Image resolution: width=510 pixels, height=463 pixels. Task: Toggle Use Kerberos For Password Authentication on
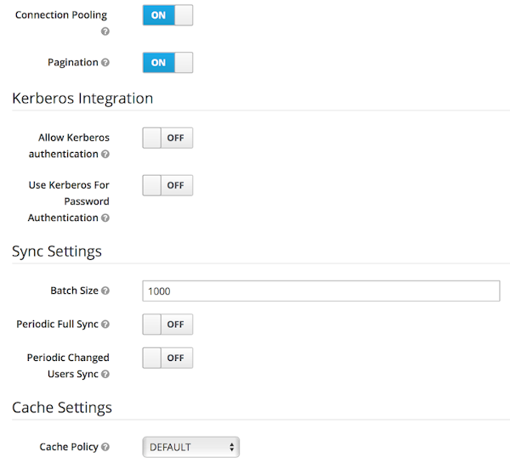[x=167, y=185]
